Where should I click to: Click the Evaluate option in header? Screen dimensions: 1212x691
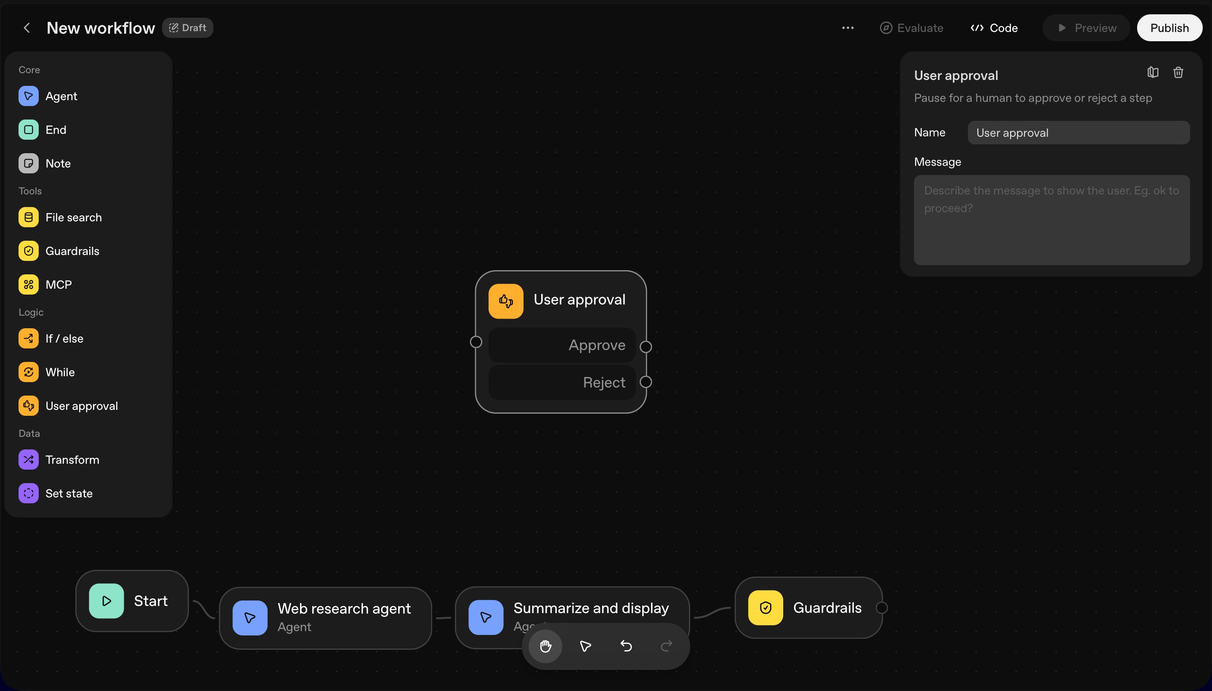(912, 28)
